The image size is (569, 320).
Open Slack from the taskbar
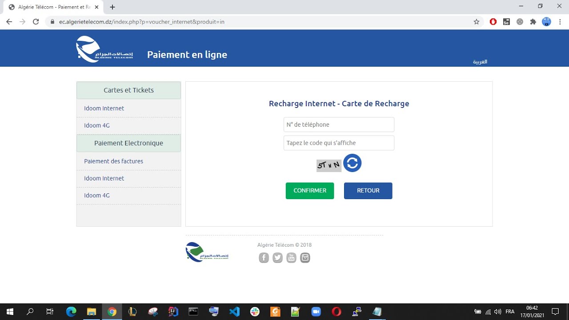[x=255, y=312]
